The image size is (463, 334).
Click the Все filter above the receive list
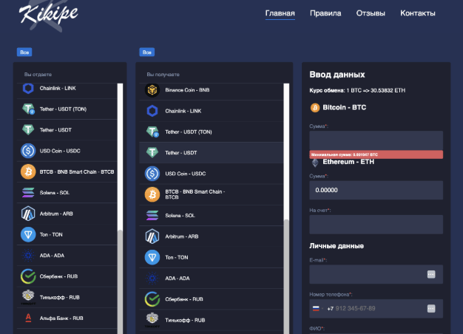point(147,52)
